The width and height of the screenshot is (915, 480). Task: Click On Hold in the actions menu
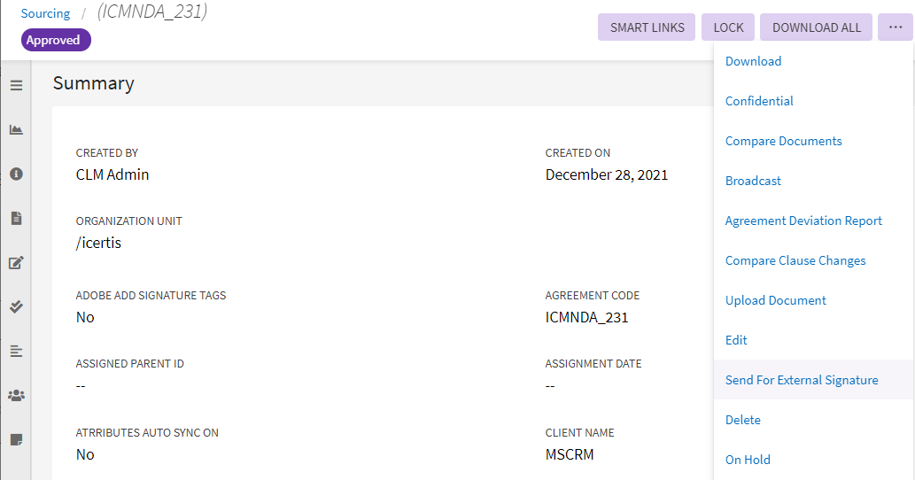(748, 460)
